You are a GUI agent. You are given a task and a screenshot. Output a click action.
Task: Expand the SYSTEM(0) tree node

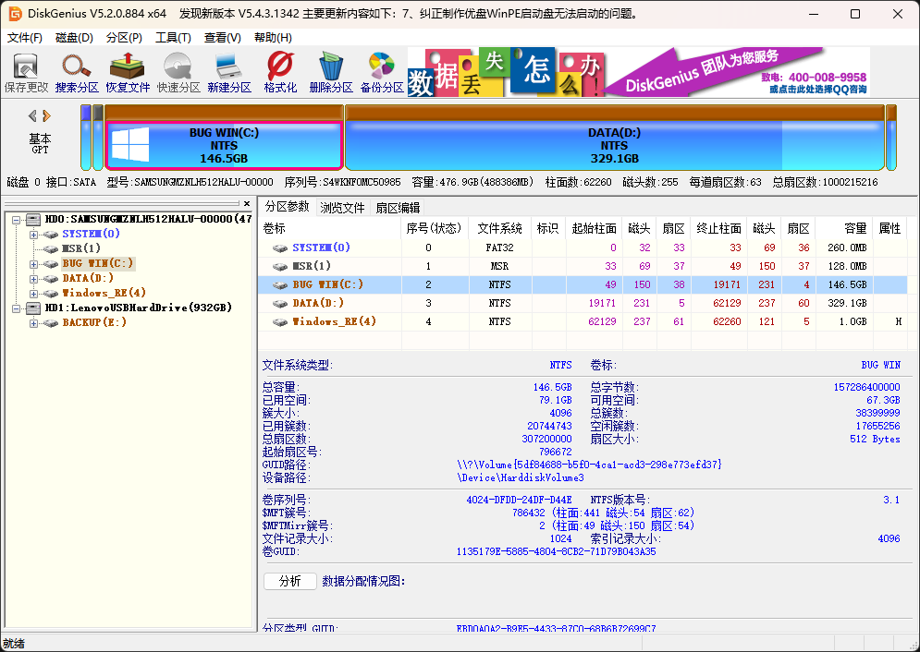coord(34,235)
